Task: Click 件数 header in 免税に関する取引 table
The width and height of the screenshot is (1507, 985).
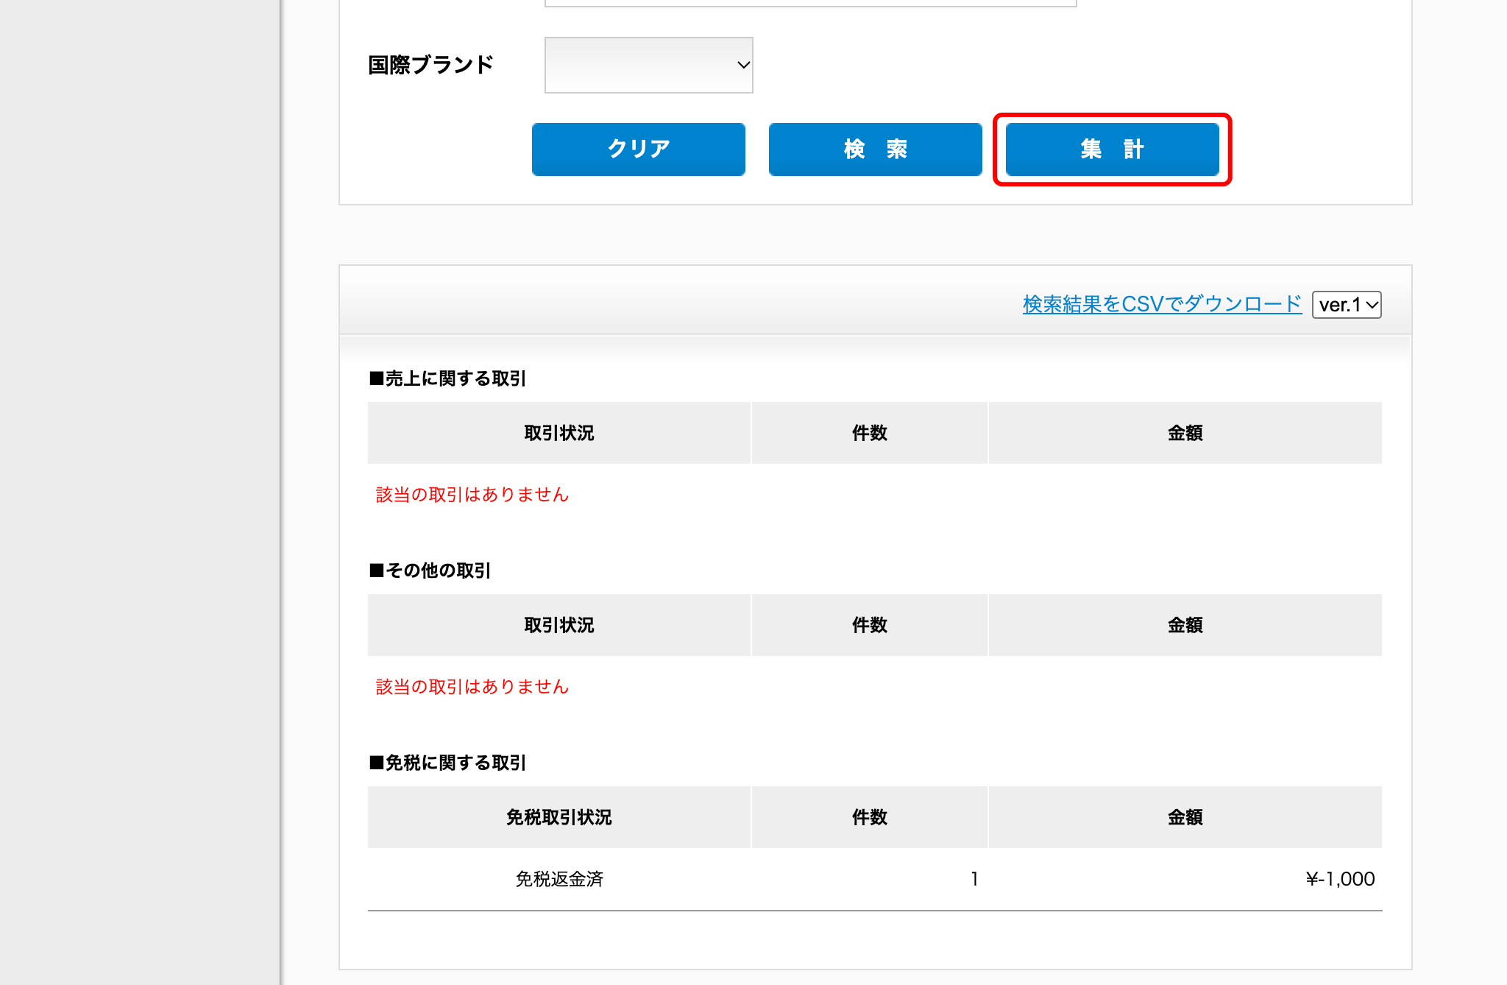Action: [x=869, y=817]
